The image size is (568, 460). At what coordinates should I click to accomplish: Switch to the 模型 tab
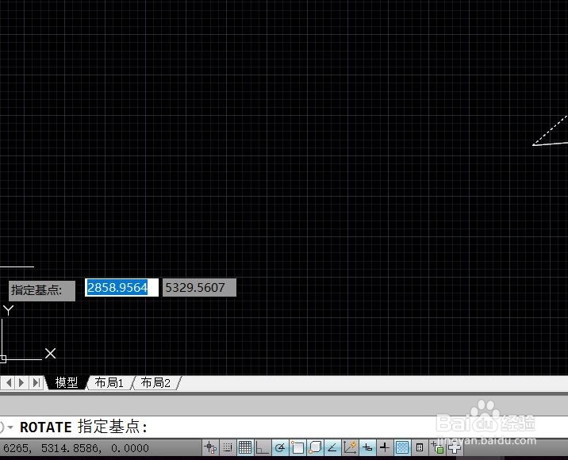(67, 382)
